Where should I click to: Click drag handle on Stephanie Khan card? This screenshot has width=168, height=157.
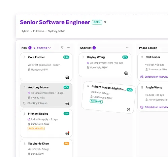[x=25, y=144]
